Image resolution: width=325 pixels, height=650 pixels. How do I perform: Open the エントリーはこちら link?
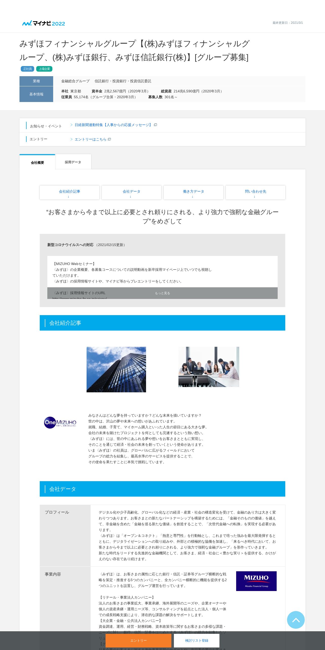90,139
